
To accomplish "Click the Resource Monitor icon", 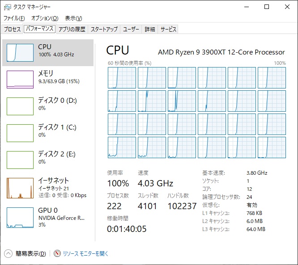I will 57,253.
